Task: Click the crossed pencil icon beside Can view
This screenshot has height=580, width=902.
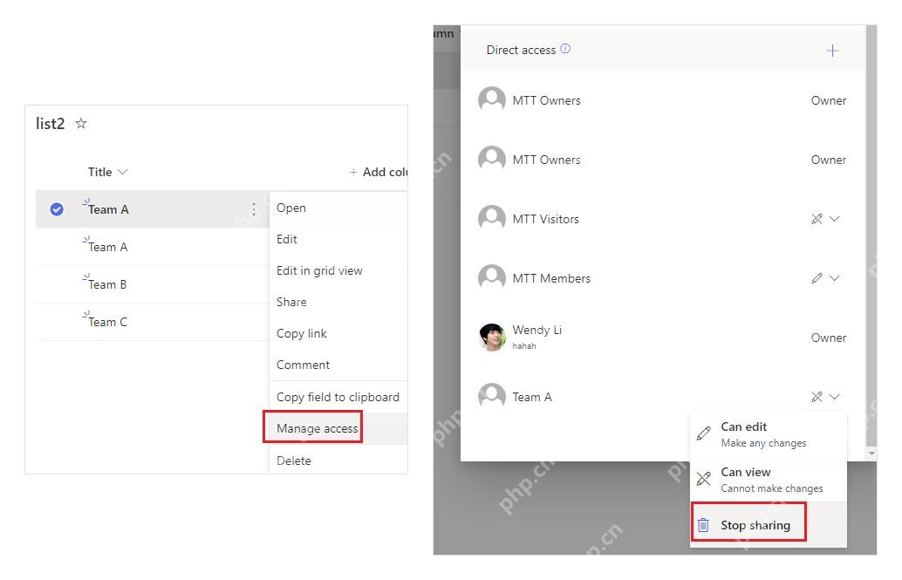Action: (703, 479)
